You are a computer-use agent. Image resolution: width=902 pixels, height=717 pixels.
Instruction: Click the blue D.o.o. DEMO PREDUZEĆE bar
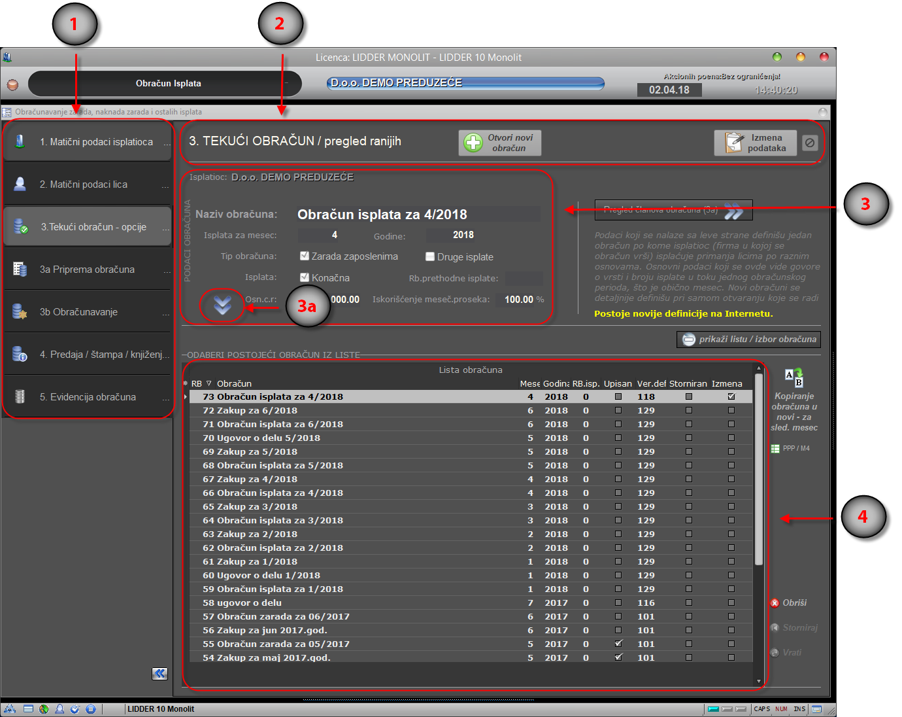465,83
